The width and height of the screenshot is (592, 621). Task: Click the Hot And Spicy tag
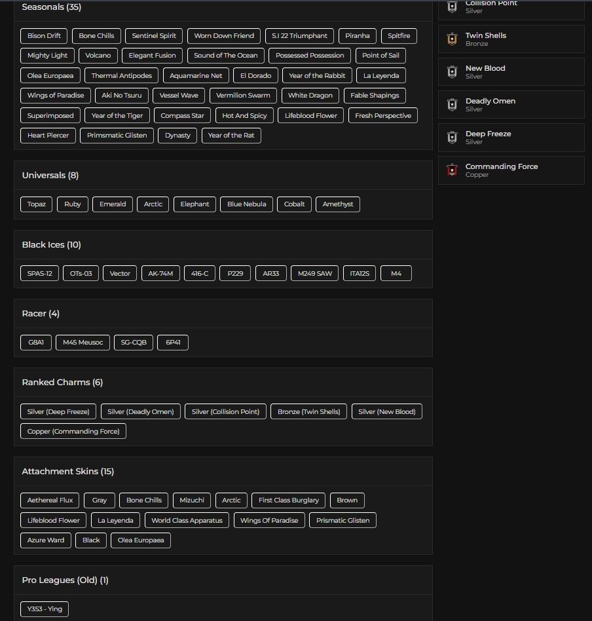pos(245,116)
